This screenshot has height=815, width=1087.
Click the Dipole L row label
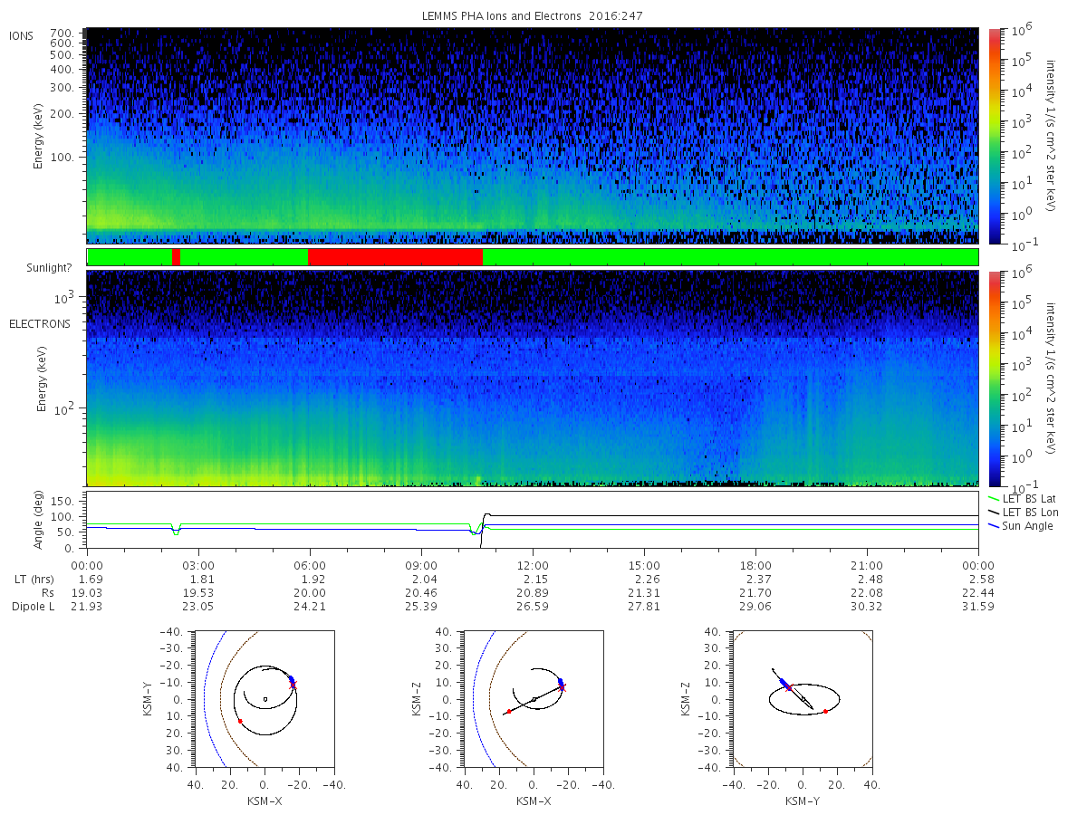coord(34,607)
